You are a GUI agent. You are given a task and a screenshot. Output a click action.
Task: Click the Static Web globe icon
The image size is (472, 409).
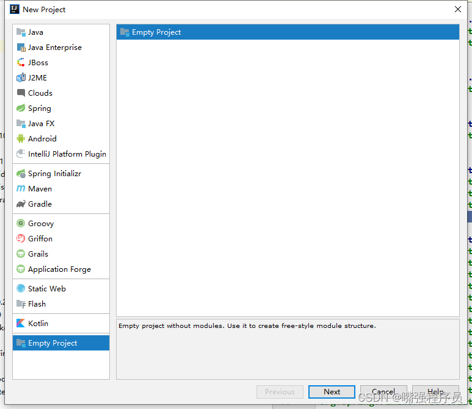coord(21,288)
